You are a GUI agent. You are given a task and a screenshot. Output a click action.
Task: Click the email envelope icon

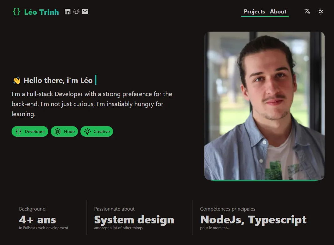click(x=85, y=12)
